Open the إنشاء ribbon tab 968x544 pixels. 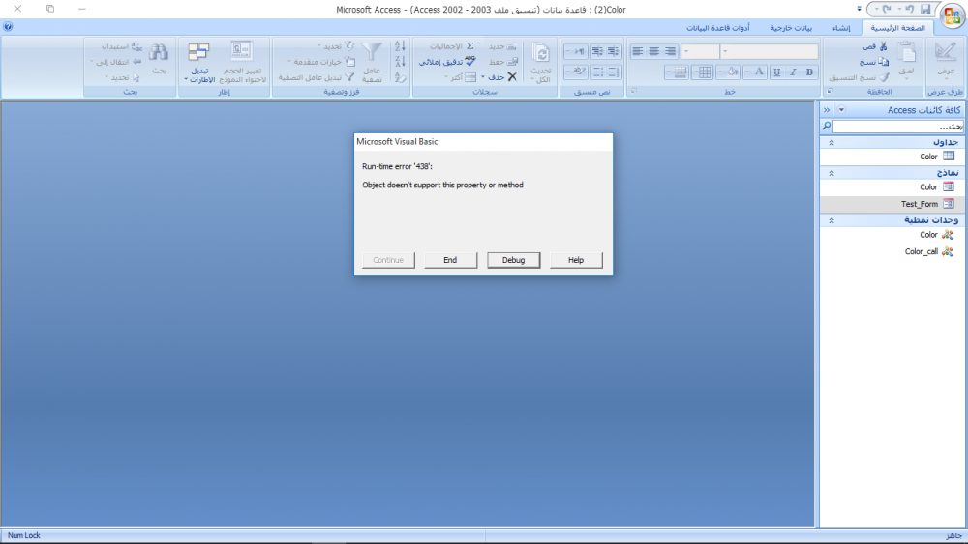tap(841, 28)
